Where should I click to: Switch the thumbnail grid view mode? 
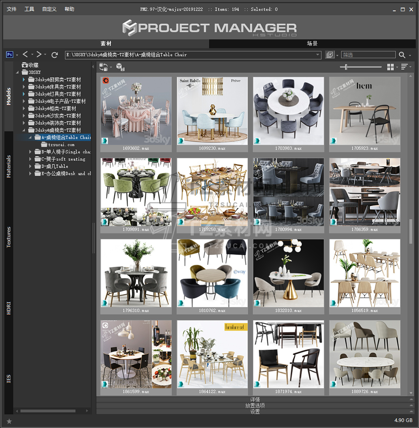pos(390,67)
